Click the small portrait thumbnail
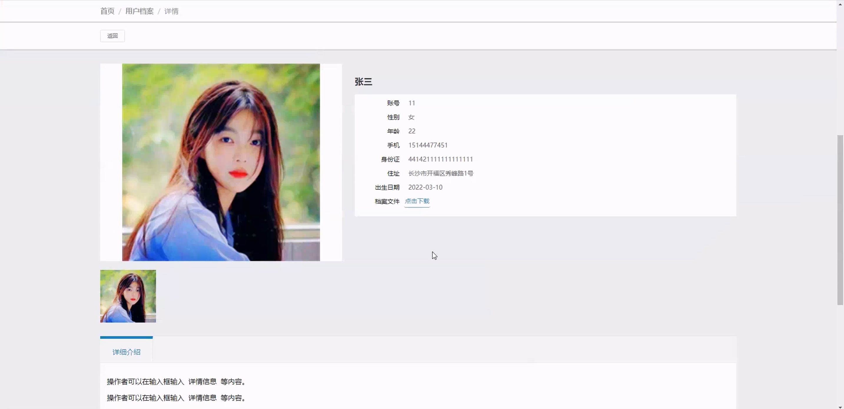The width and height of the screenshot is (844, 409). tap(128, 296)
